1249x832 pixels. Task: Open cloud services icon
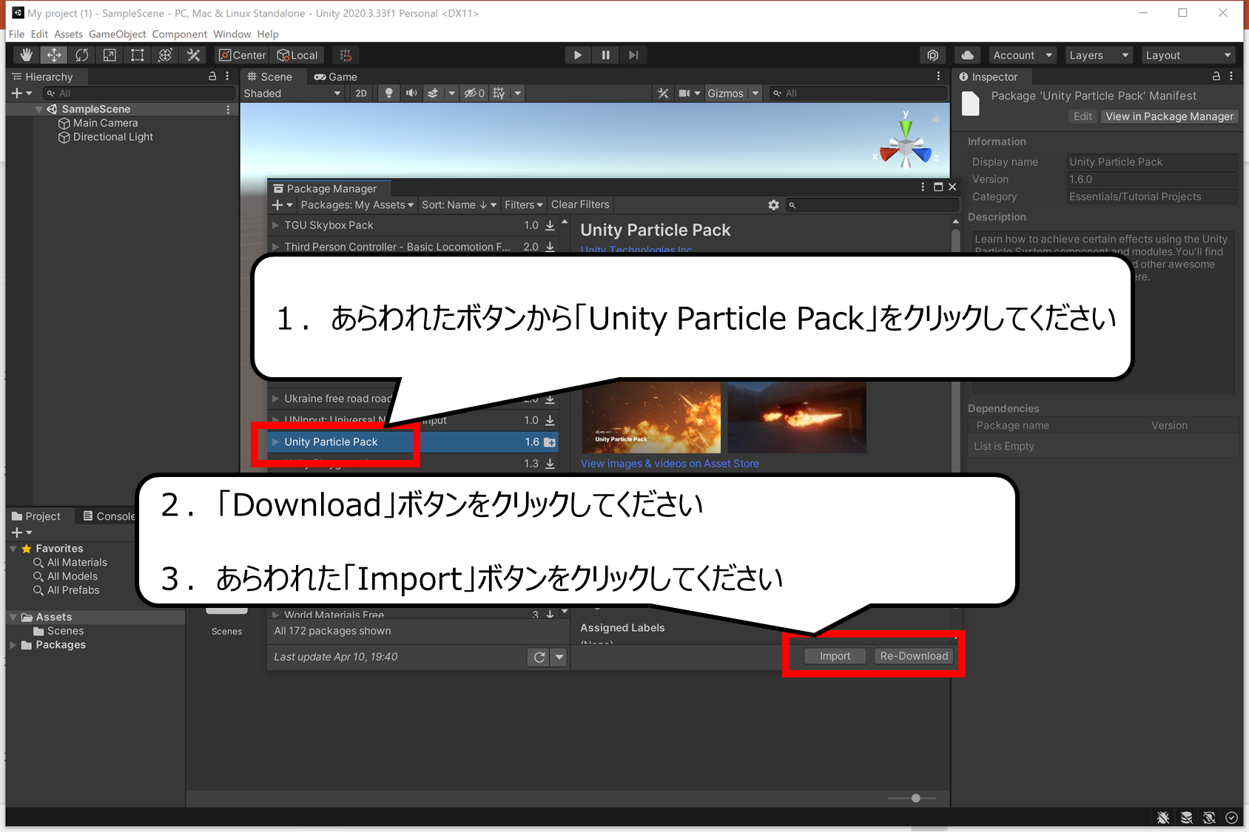click(x=967, y=55)
